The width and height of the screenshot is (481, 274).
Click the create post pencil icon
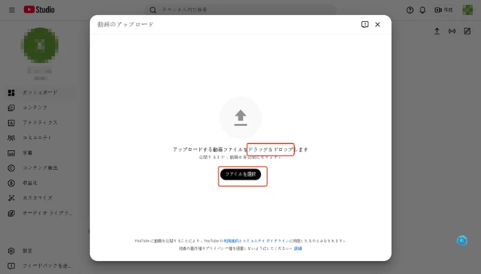click(467, 31)
